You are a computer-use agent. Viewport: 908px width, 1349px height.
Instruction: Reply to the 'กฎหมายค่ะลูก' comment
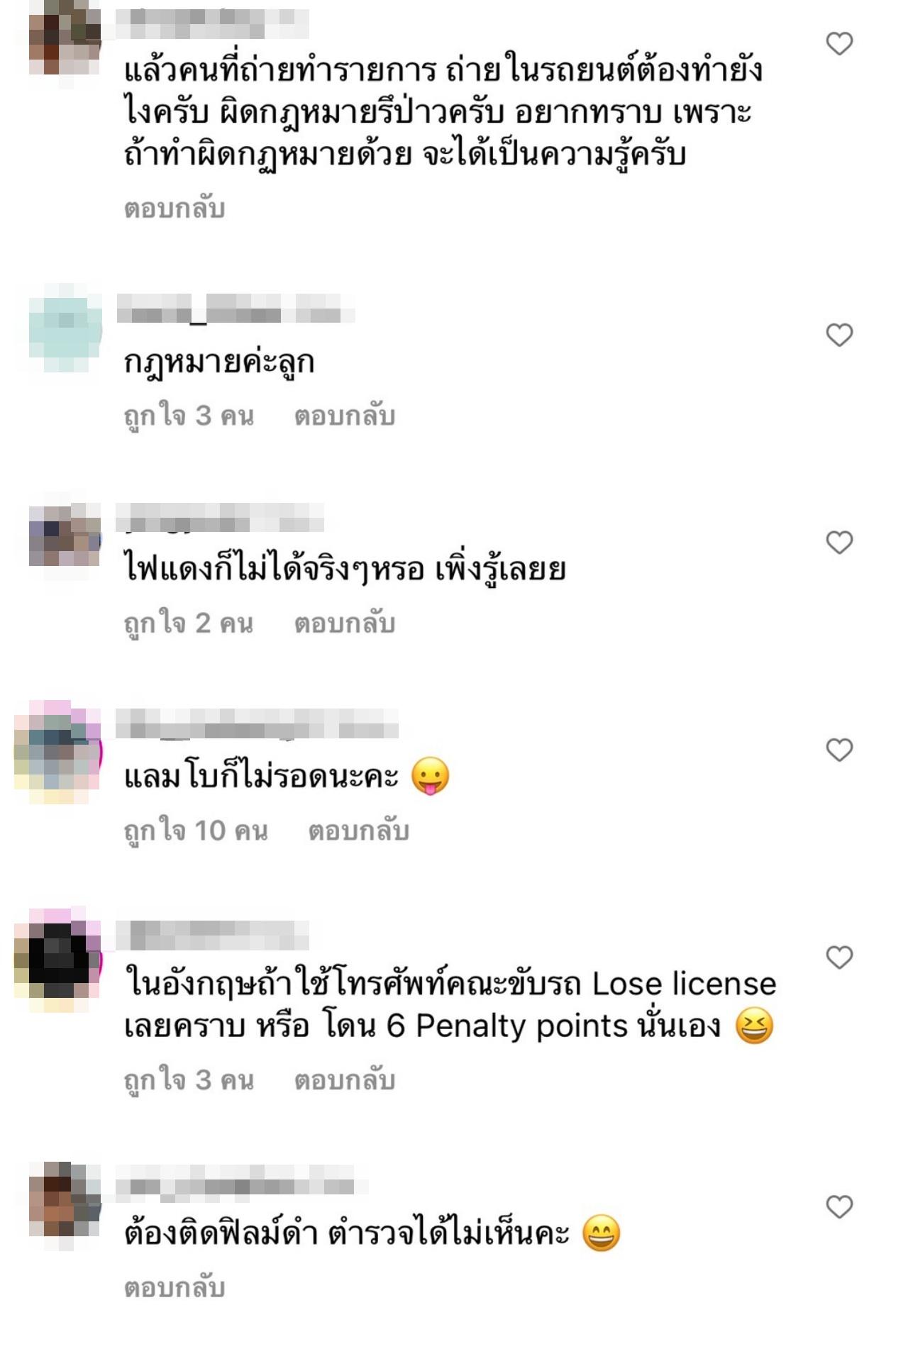[x=345, y=416]
